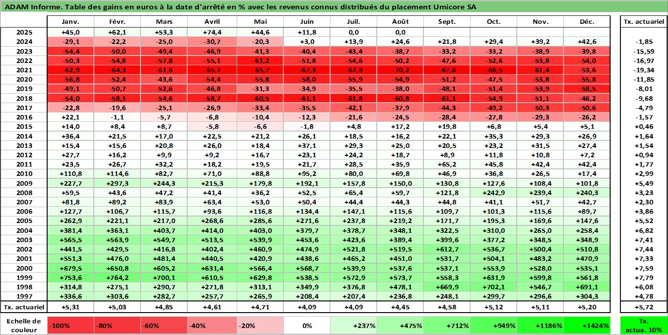This screenshot has height=335, width=668.
Task: Click the +4,45 Août actuarial rate cell
Action: point(400,307)
